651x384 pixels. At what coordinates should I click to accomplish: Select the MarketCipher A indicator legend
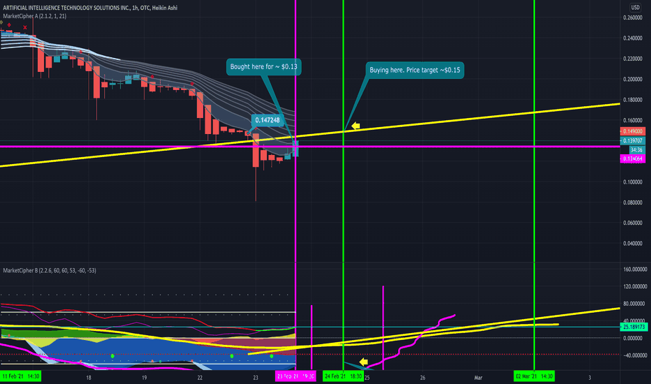(34, 16)
